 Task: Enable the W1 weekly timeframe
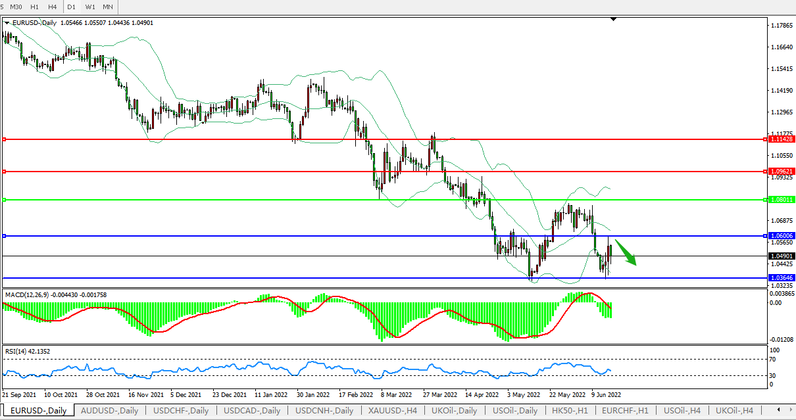tap(90, 7)
